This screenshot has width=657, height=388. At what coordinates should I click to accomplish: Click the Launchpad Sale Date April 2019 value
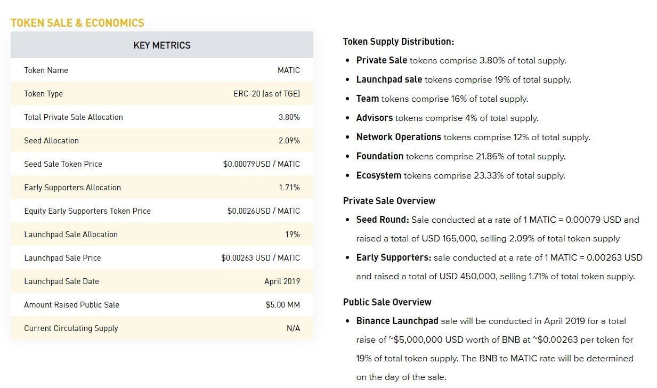pyautogui.click(x=282, y=281)
